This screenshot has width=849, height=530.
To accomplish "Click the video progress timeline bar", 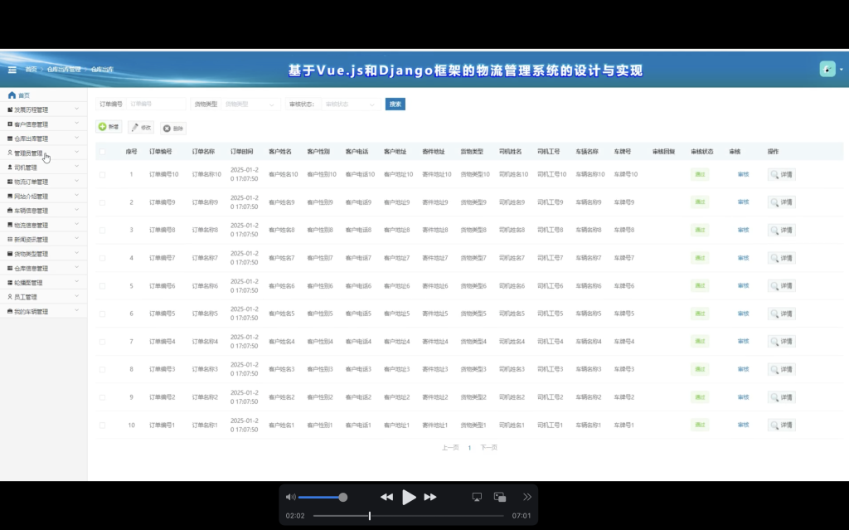I will (408, 516).
